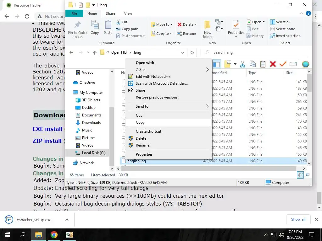Click the History icon in the Open group

coord(249,36)
